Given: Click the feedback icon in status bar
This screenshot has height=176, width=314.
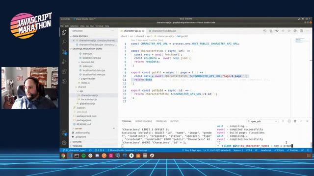Looking at the screenshot, I should (x=302, y=150).
